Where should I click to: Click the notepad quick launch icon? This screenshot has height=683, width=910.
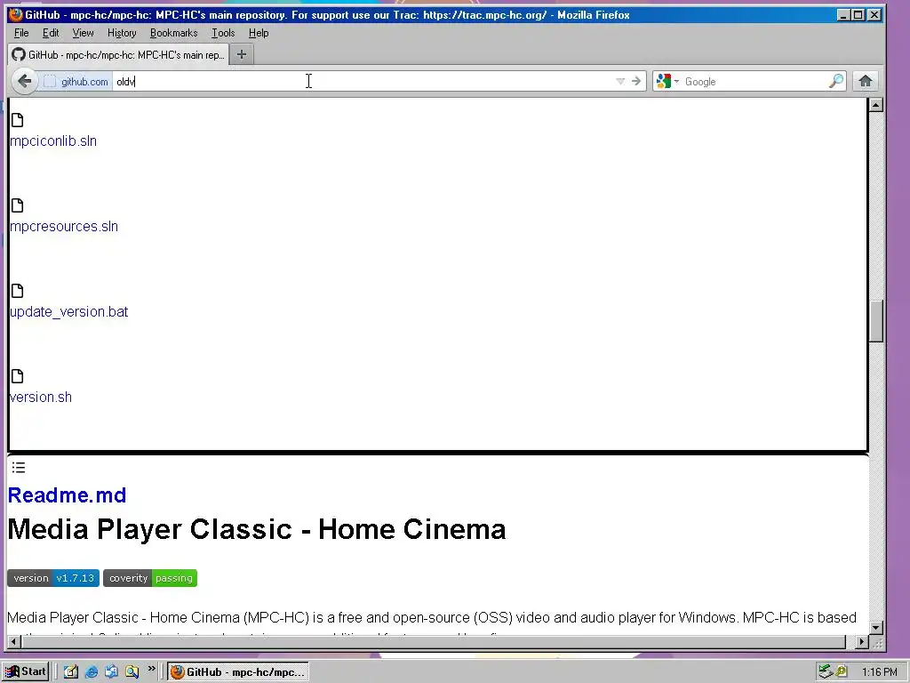pos(71,672)
